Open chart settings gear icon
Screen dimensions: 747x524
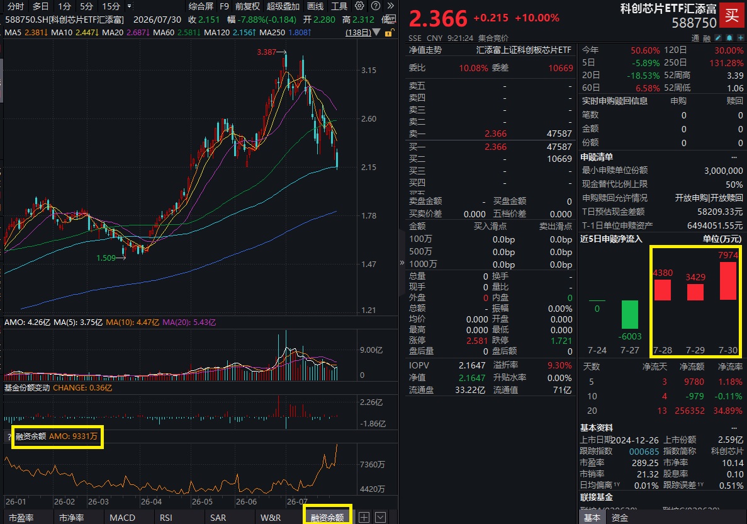pos(360,6)
